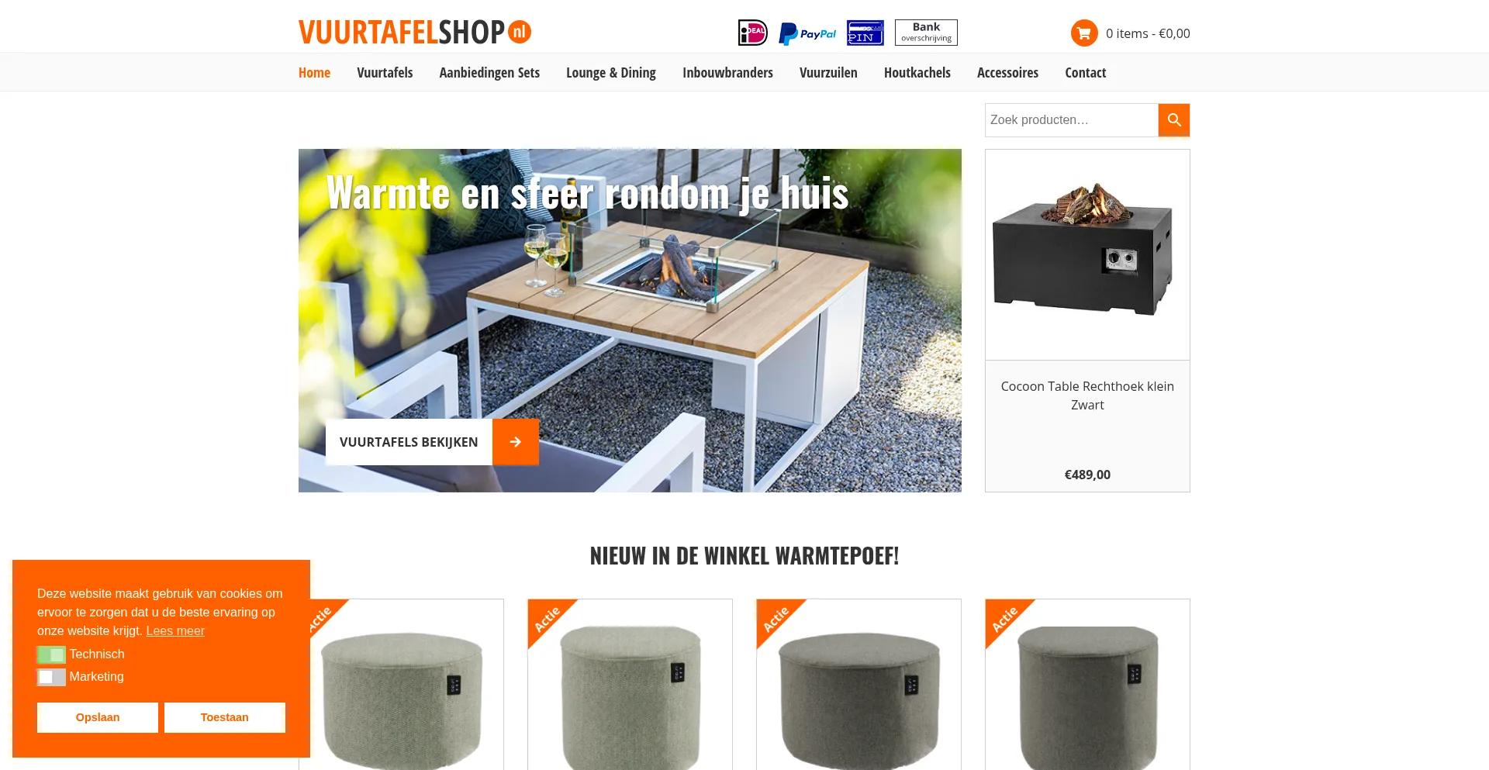This screenshot has width=1489, height=770.
Task: Click the Zoek producten search field
Action: (1072, 120)
